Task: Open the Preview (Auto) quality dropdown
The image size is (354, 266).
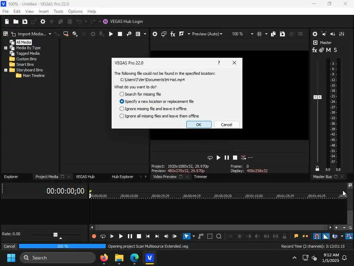Action: coord(207,34)
